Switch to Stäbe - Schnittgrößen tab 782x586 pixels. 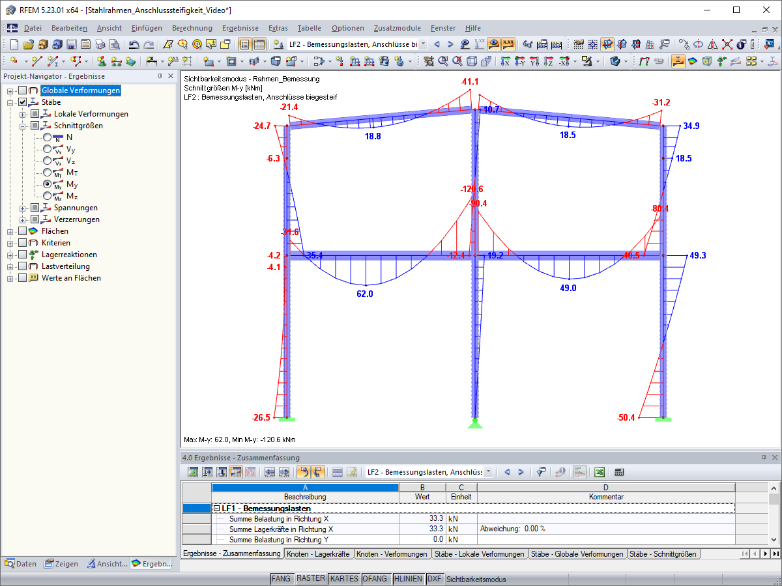click(x=663, y=554)
